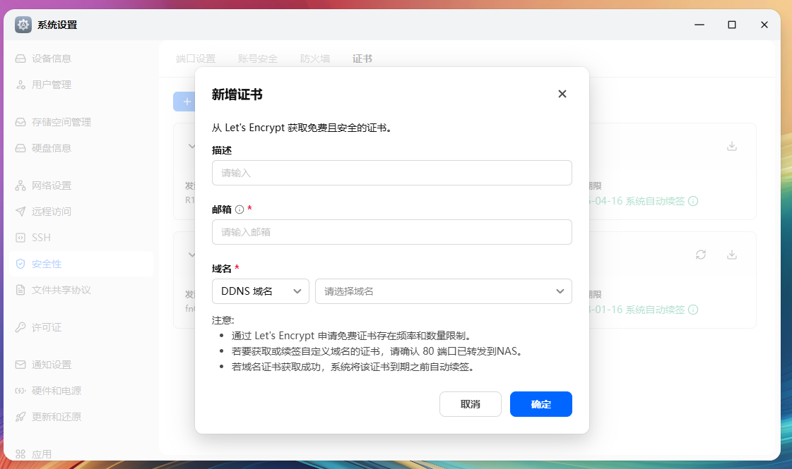792x469 pixels.
Task: Open 文件共享协议 in the sidebar
Action: (57, 289)
